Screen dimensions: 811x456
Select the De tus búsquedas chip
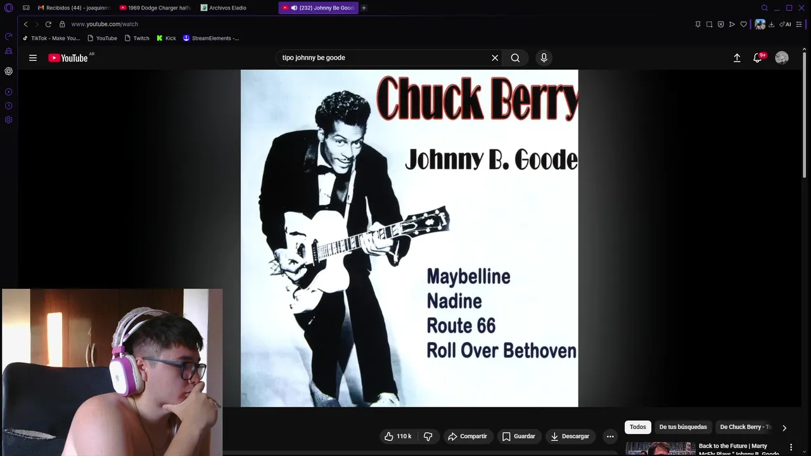click(683, 427)
